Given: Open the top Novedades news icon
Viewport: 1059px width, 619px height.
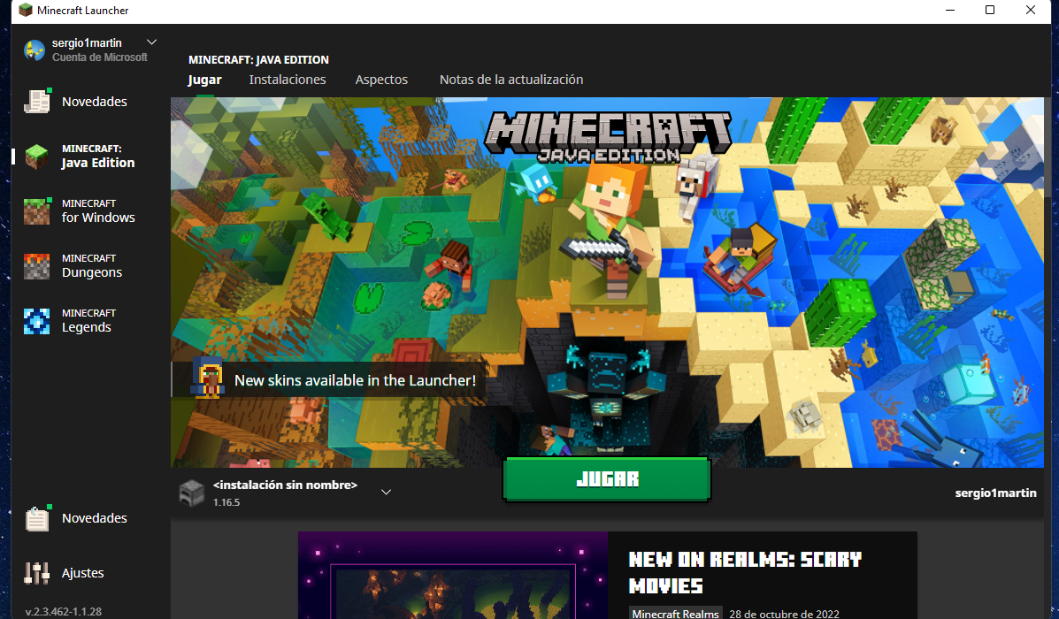Looking at the screenshot, I should (x=37, y=102).
